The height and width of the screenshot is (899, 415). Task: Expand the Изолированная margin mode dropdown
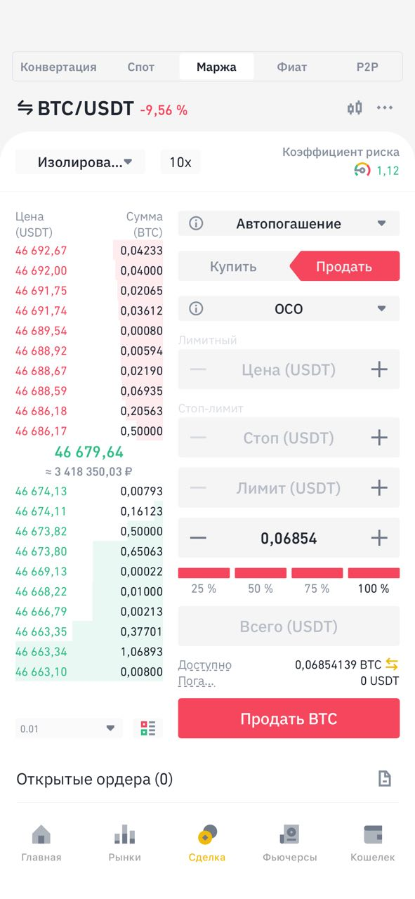tap(80, 162)
